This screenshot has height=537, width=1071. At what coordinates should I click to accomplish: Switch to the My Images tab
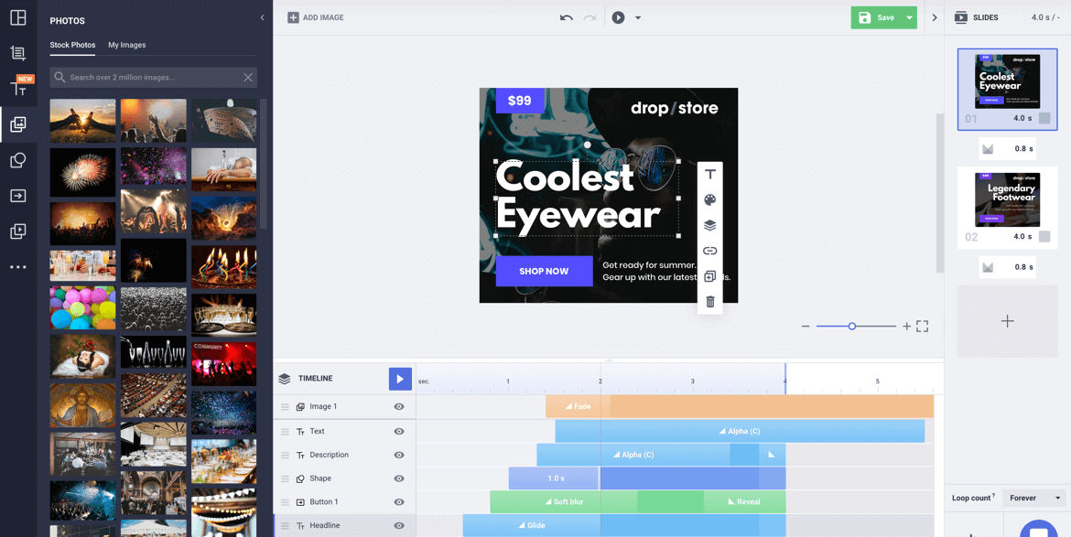[126, 45]
